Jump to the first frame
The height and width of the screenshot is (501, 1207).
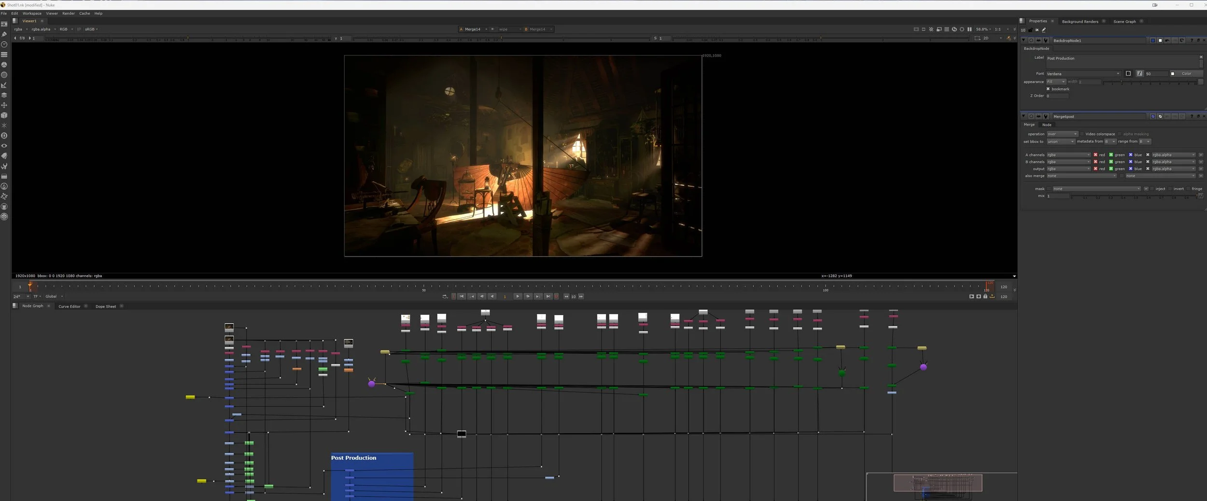462,296
